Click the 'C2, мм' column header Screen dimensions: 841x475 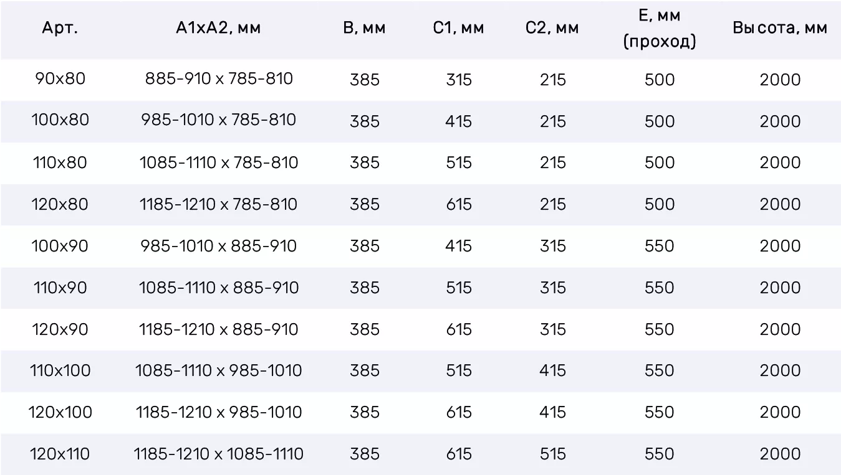pyautogui.click(x=552, y=29)
